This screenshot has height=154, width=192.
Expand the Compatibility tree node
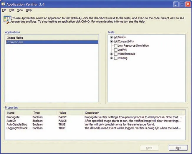(111, 41)
